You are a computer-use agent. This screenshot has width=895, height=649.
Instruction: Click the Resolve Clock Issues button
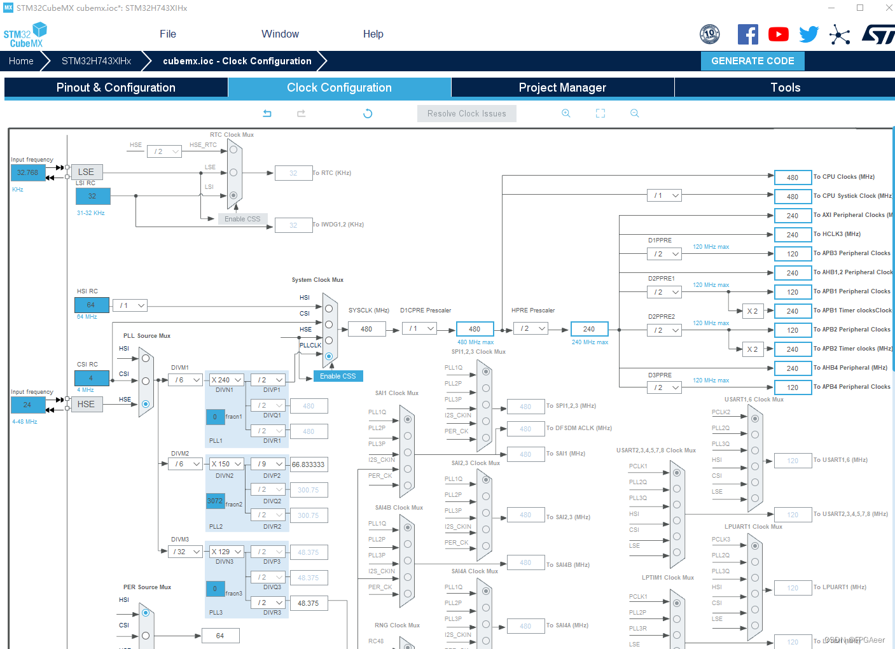click(467, 113)
